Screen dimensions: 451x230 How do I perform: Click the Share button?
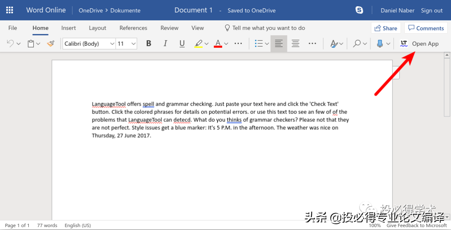pos(386,28)
